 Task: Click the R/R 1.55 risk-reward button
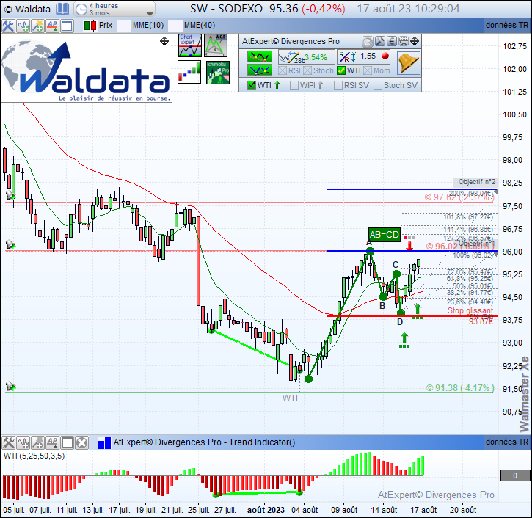click(x=364, y=56)
